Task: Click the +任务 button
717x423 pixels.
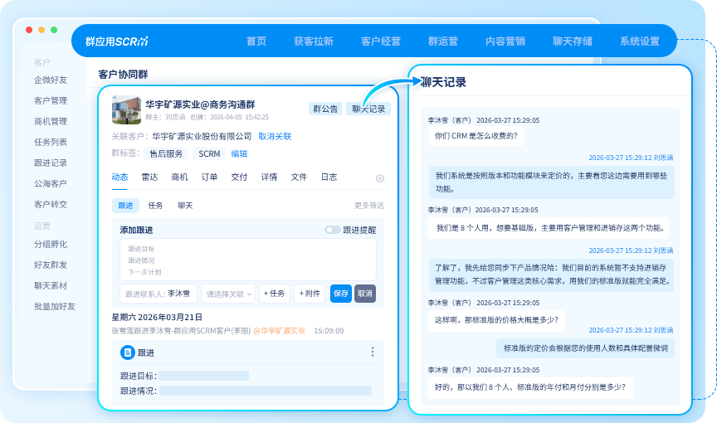Action: (x=274, y=294)
